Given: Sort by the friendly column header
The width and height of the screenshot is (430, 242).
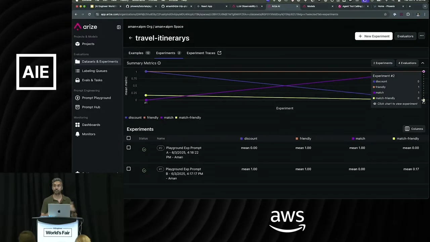Looking at the screenshot, I should pos(303,138).
